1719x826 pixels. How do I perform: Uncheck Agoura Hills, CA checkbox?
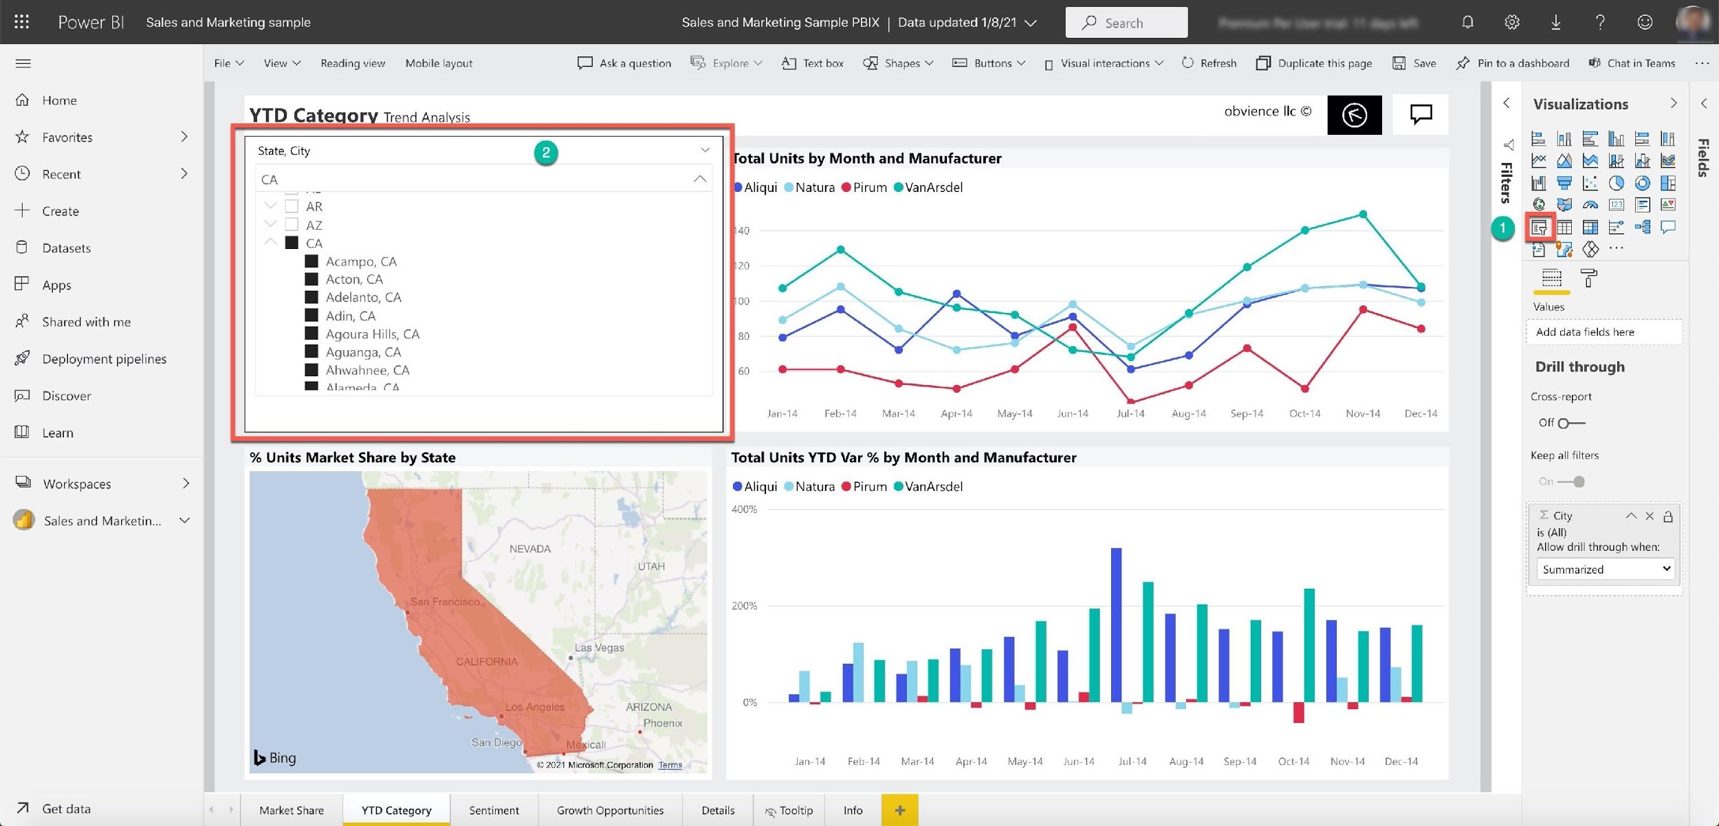311,334
